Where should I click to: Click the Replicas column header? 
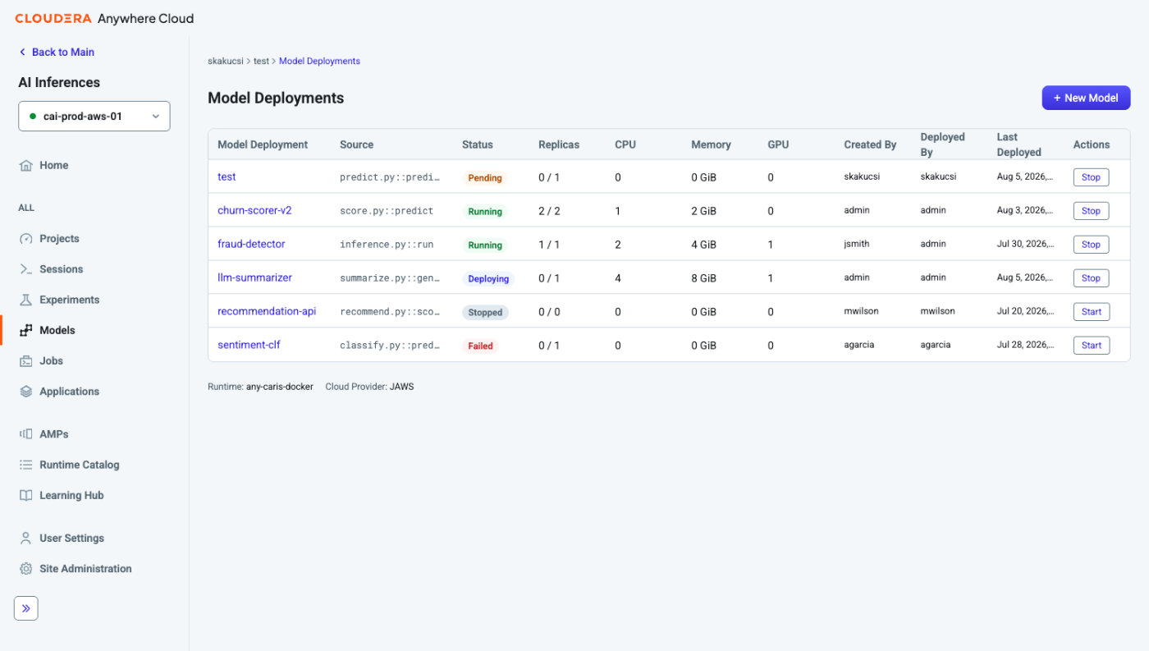tap(559, 144)
